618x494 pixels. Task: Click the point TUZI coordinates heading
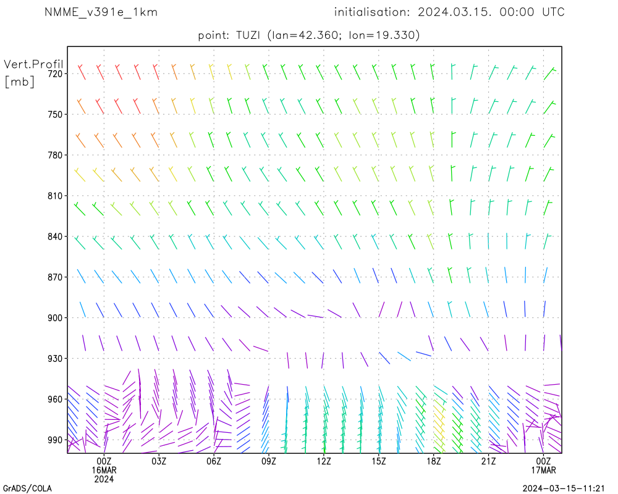(308, 35)
